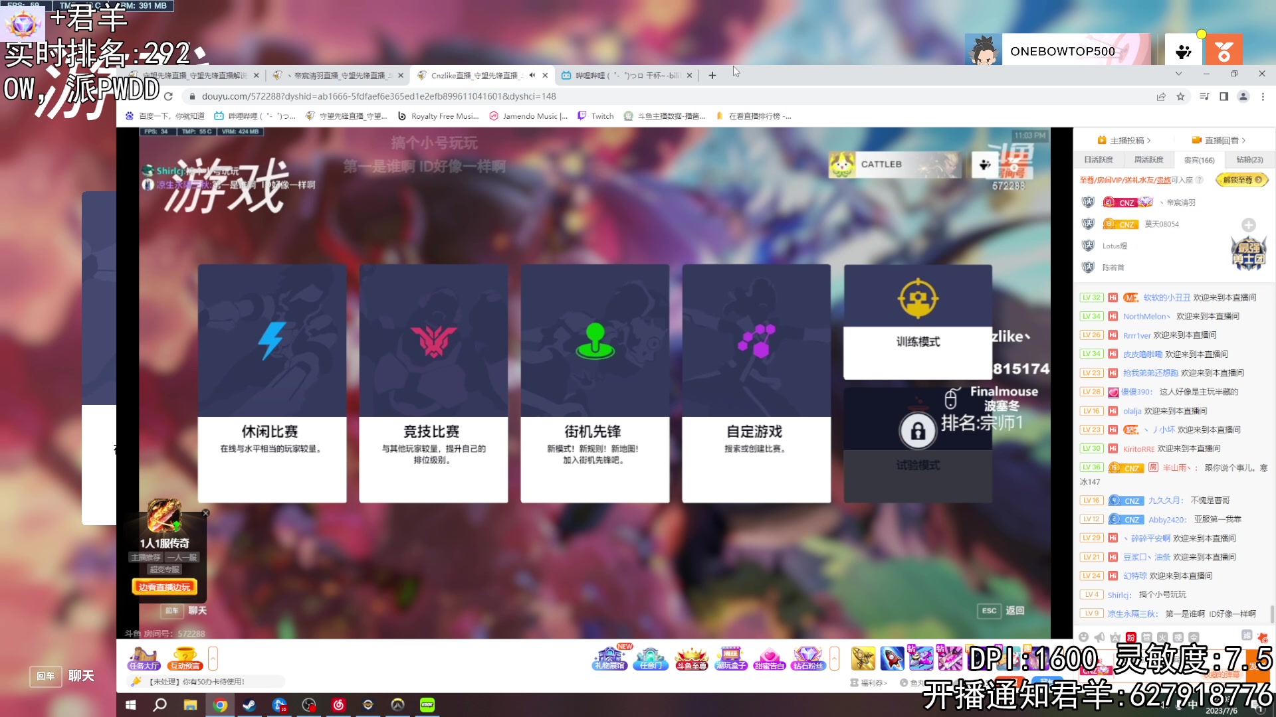This screenshot has height=717, width=1276.
Task: Click username KiritoRRE in chat
Action: point(1138,449)
